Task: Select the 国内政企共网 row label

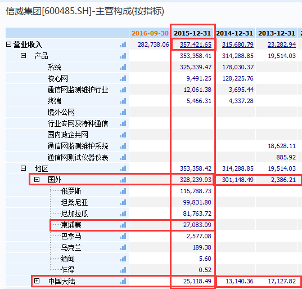Action: (68, 135)
